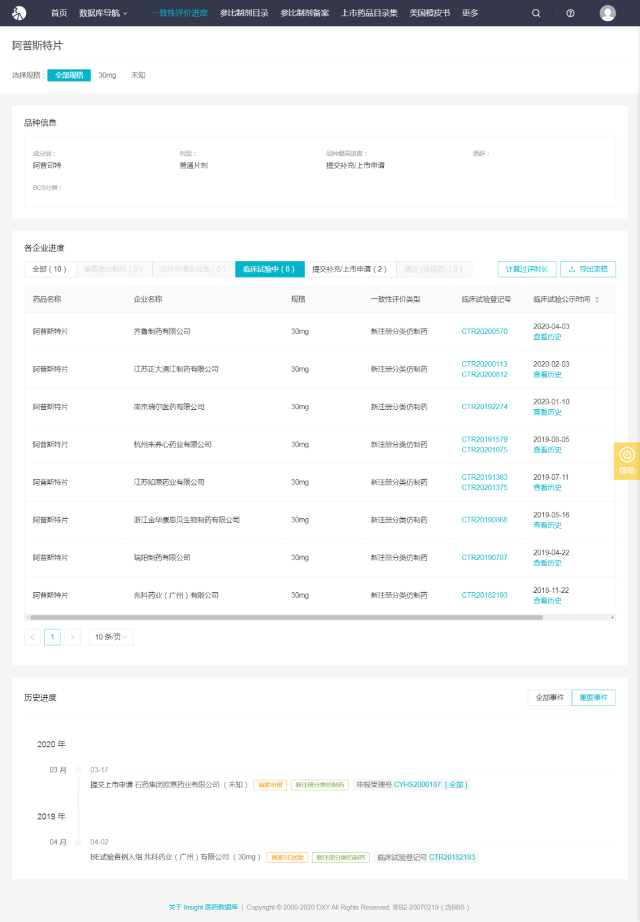The width and height of the screenshot is (640, 922).
Task: Click 查看历史 for the 南京瑞尔医药 row
Action: click(x=548, y=412)
